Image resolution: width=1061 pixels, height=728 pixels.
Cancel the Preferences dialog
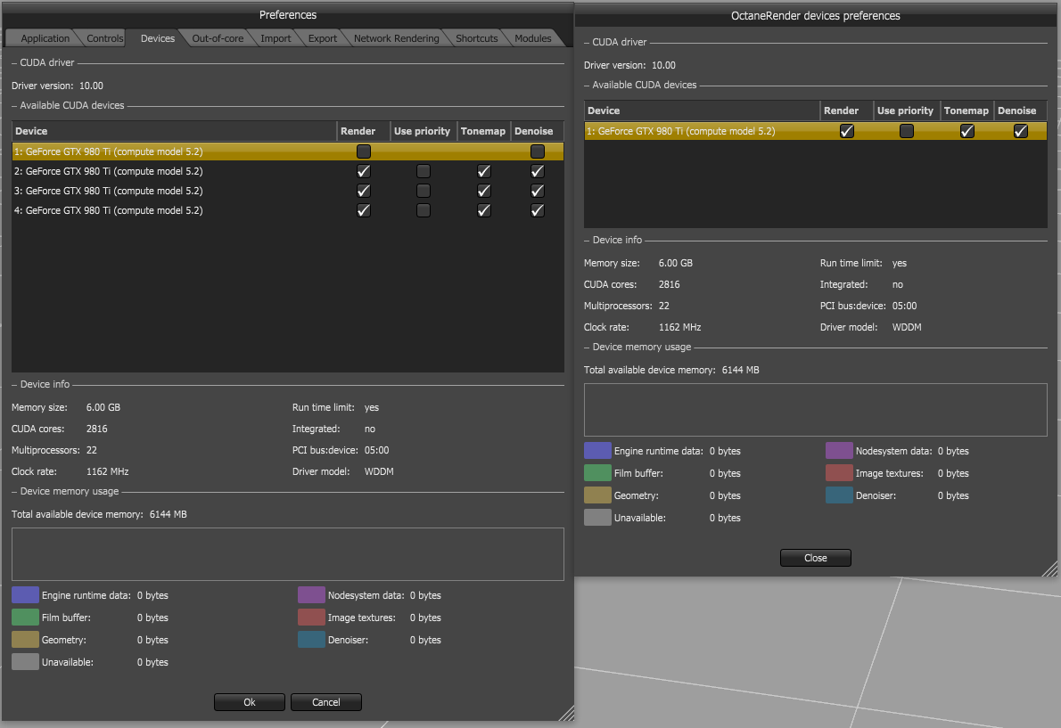click(326, 702)
